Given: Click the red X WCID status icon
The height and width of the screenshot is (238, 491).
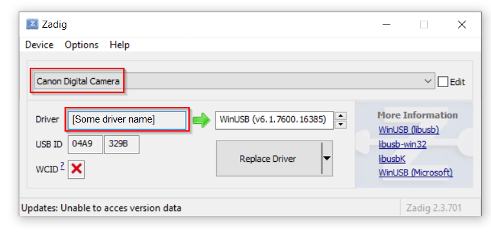Looking at the screenshot, I should [76, 169].
